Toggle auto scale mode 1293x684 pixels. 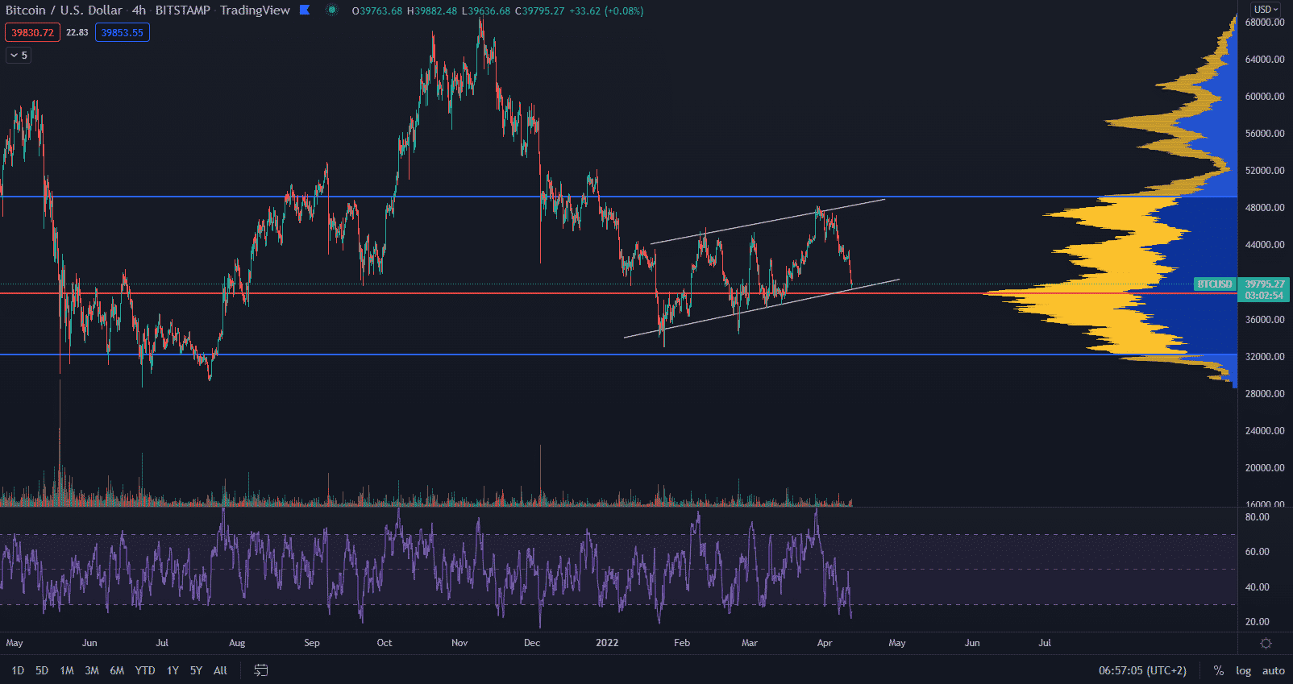click(x=1273, y=670)
